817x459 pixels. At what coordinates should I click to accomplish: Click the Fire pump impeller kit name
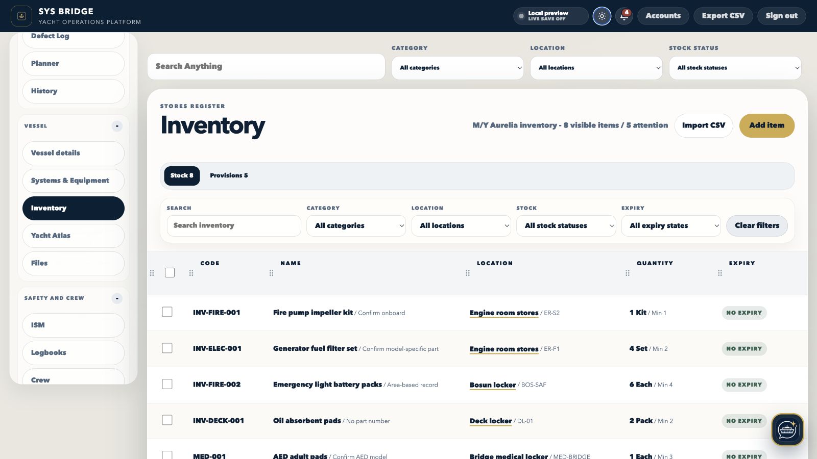click(313, 313)
